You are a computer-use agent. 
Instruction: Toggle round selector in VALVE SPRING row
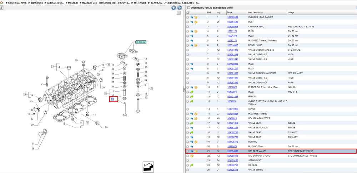click(x=188, y=169)
